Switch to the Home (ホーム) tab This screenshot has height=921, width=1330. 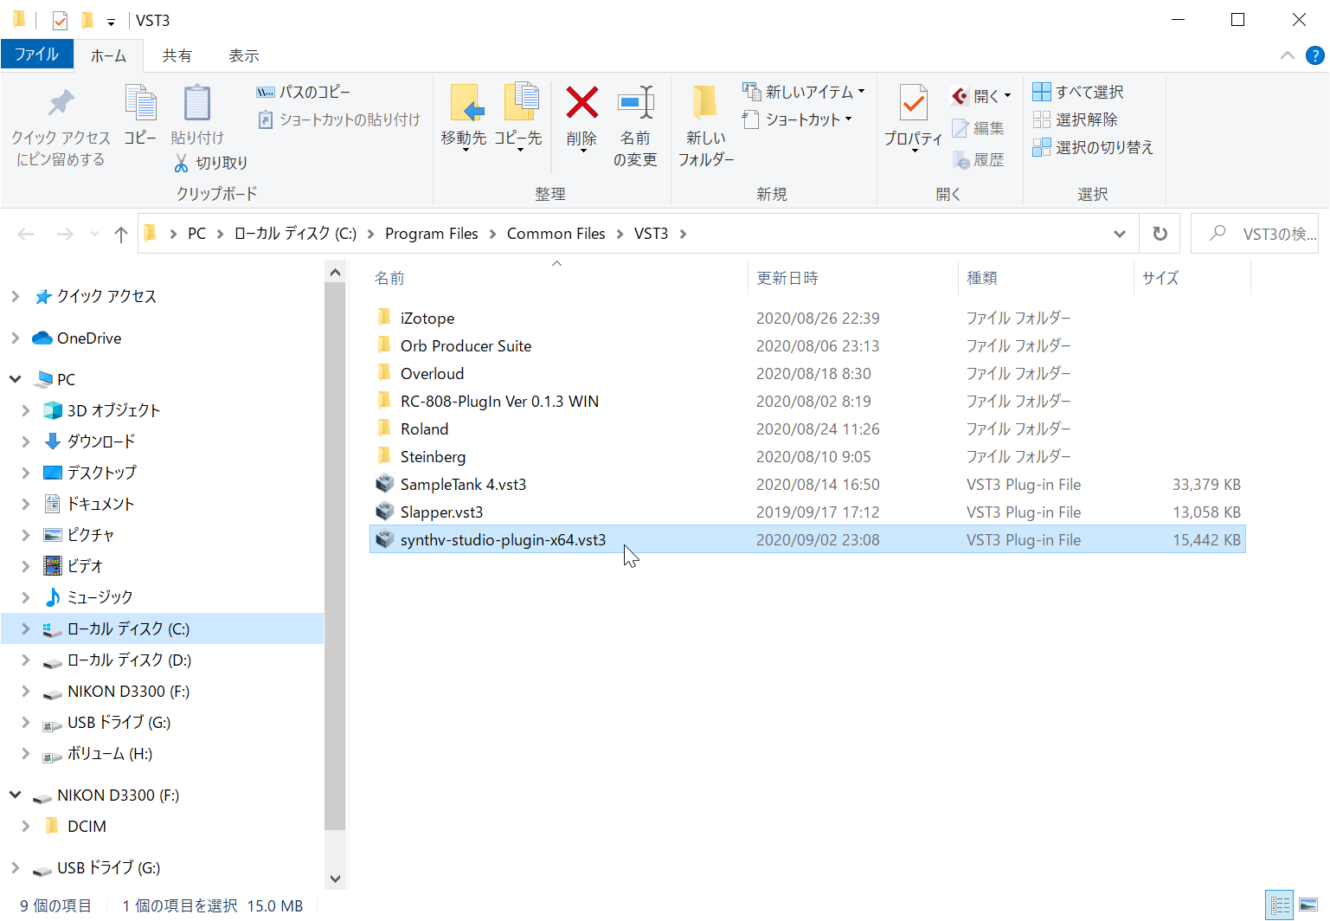[108, 55]
